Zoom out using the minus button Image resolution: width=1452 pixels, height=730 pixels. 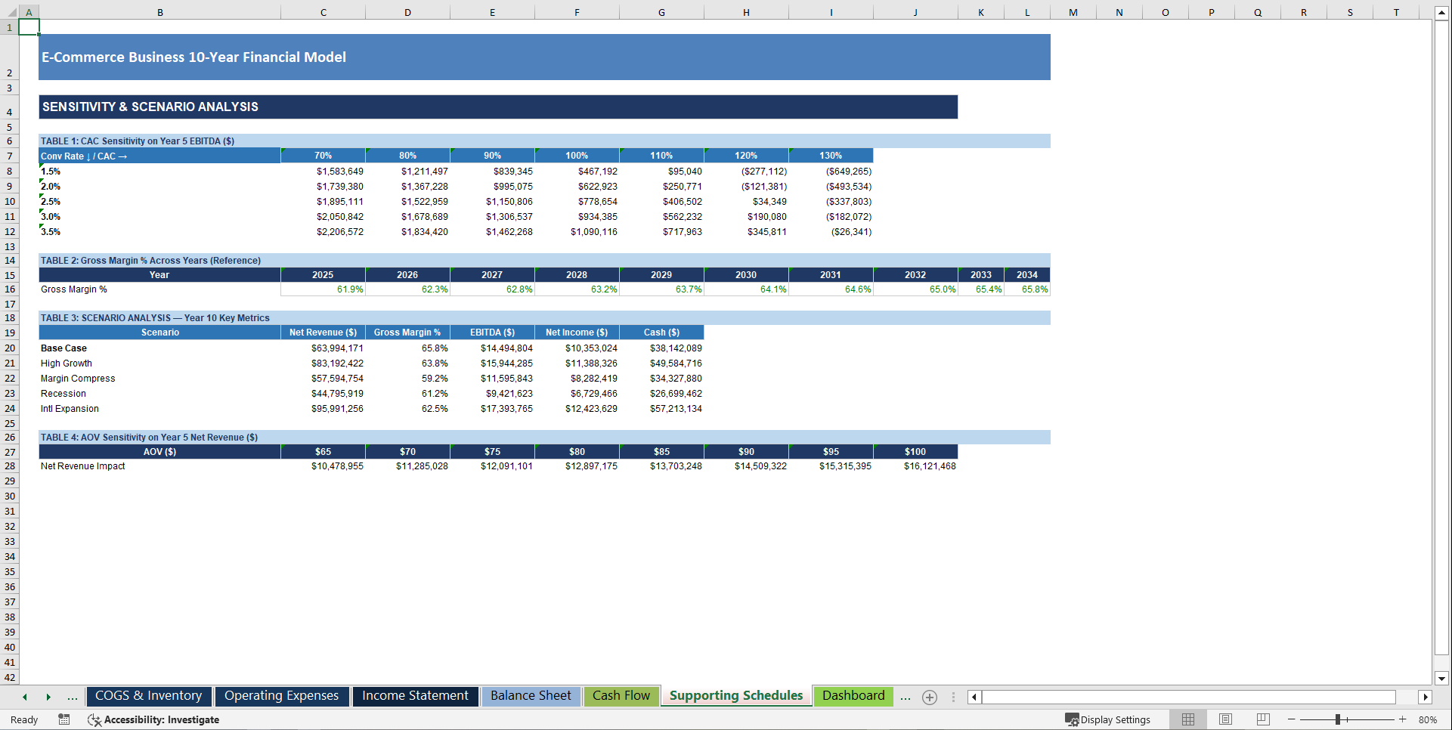coord(1292,719)
